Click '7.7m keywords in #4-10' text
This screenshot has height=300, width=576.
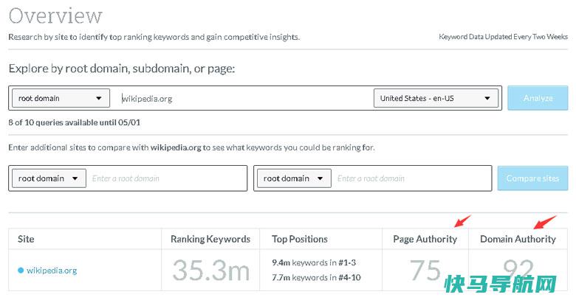[x=316, y=278]
